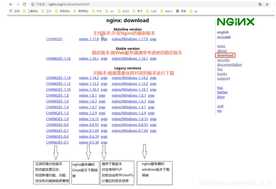Download nginx/Windows-1.8.1

129,96
